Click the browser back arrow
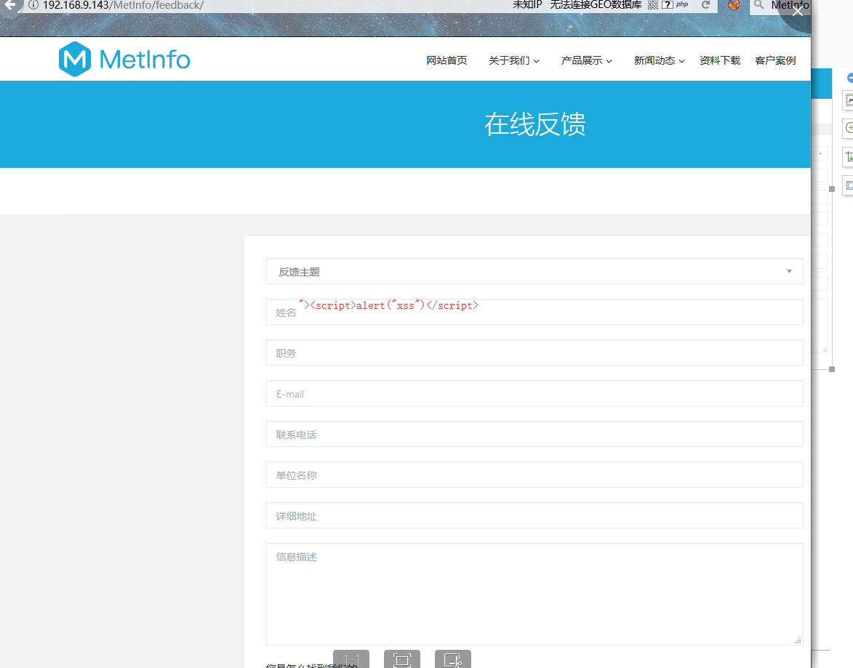Viewport: 853px width, 668px height. [x=9, y=5]
